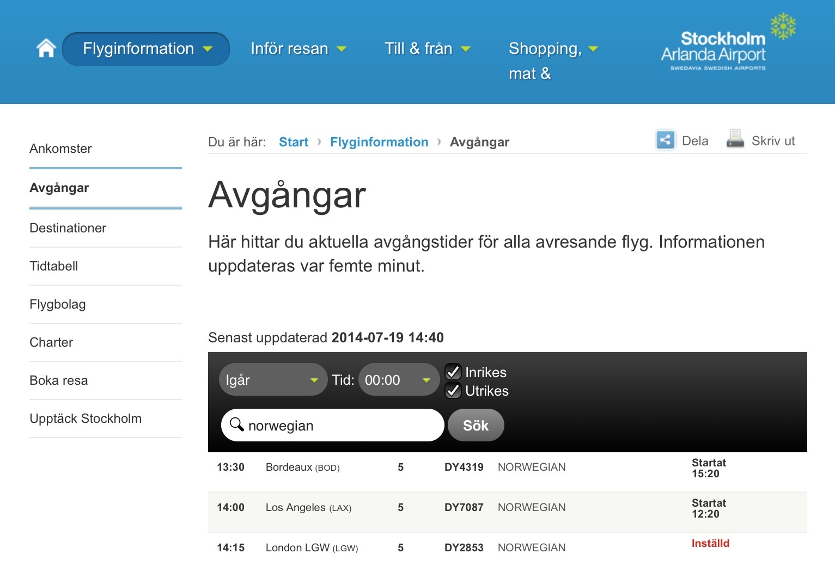This screenshot has width=835, height=572.
Task: Open the Igår day dropdown
Action: tap(273, 380)
